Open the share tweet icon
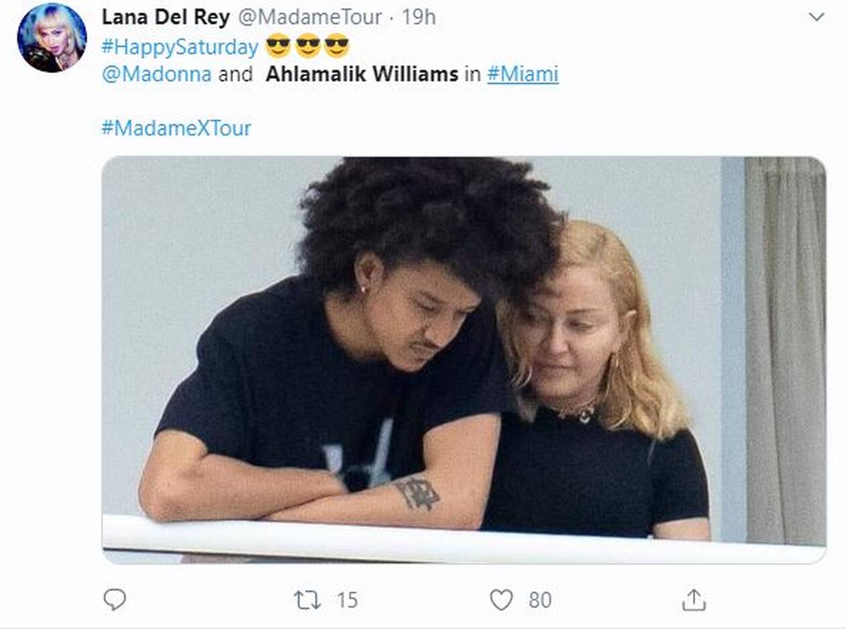This screenshot has width=846, height=629. pos(694,599)
